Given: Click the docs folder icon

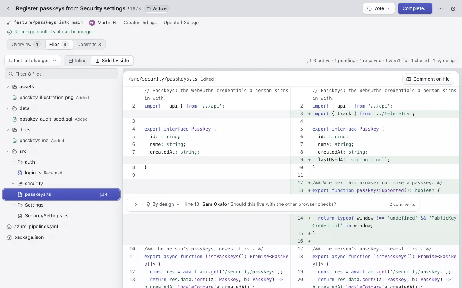Looking at the screenshot, I should [x=15, y=130].
